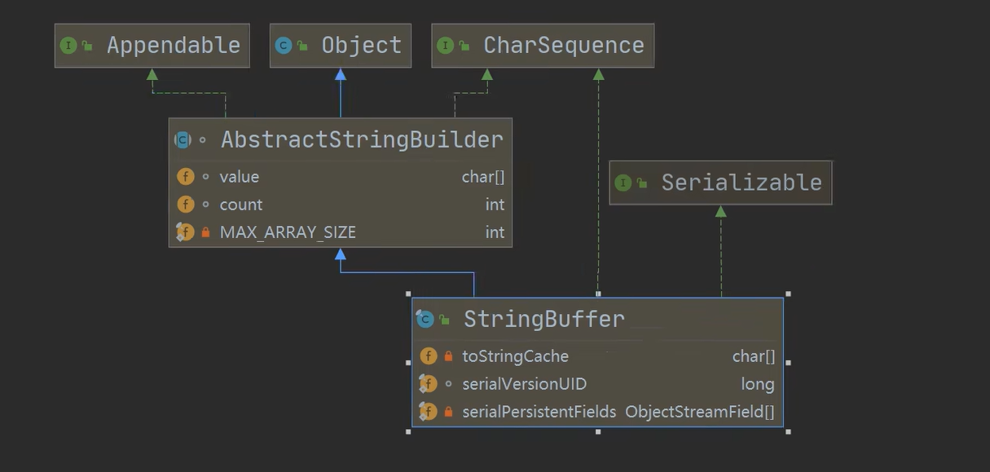The width and height of the screenshot is (990, 472).
Task: Click the Serializable interface icon
Action: coord(623,183)
